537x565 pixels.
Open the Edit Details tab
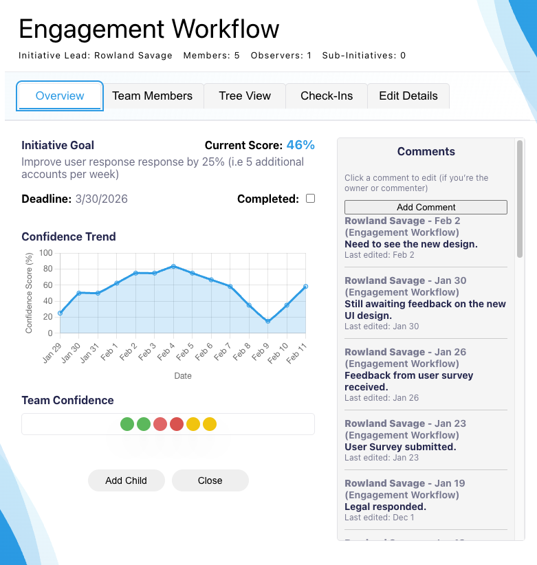pos(408,96)
